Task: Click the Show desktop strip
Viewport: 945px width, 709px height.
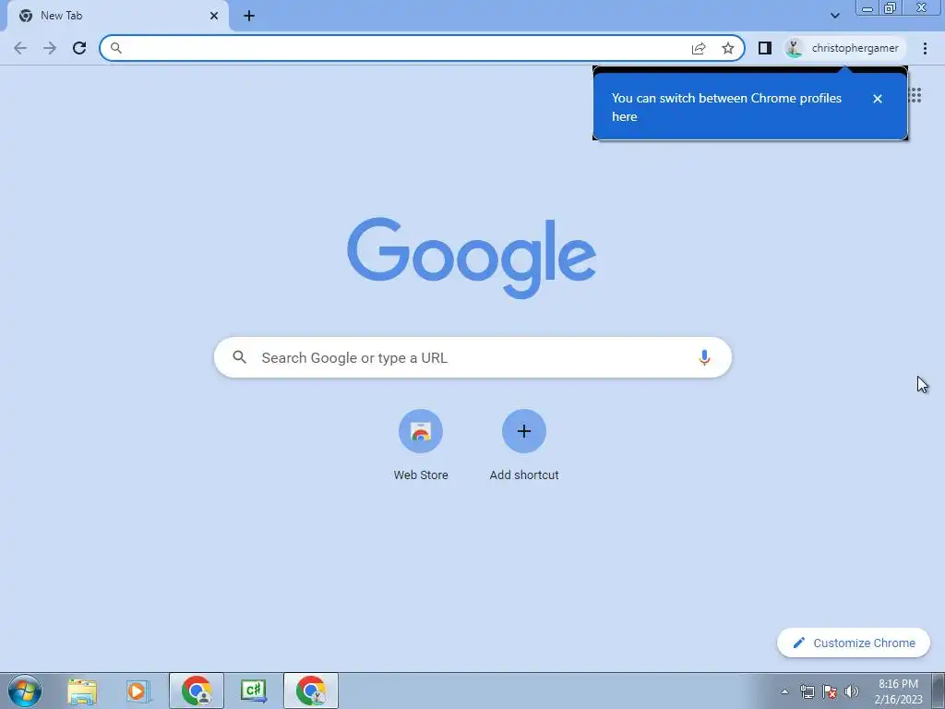Action: tap(939, 691)
